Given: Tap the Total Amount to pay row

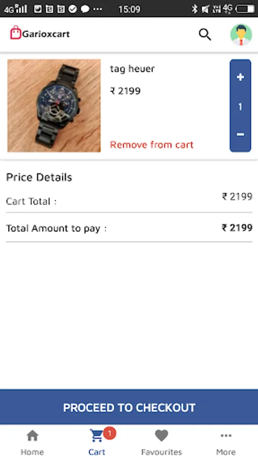Looking at the screenshot, I should (x=129, y=228).
